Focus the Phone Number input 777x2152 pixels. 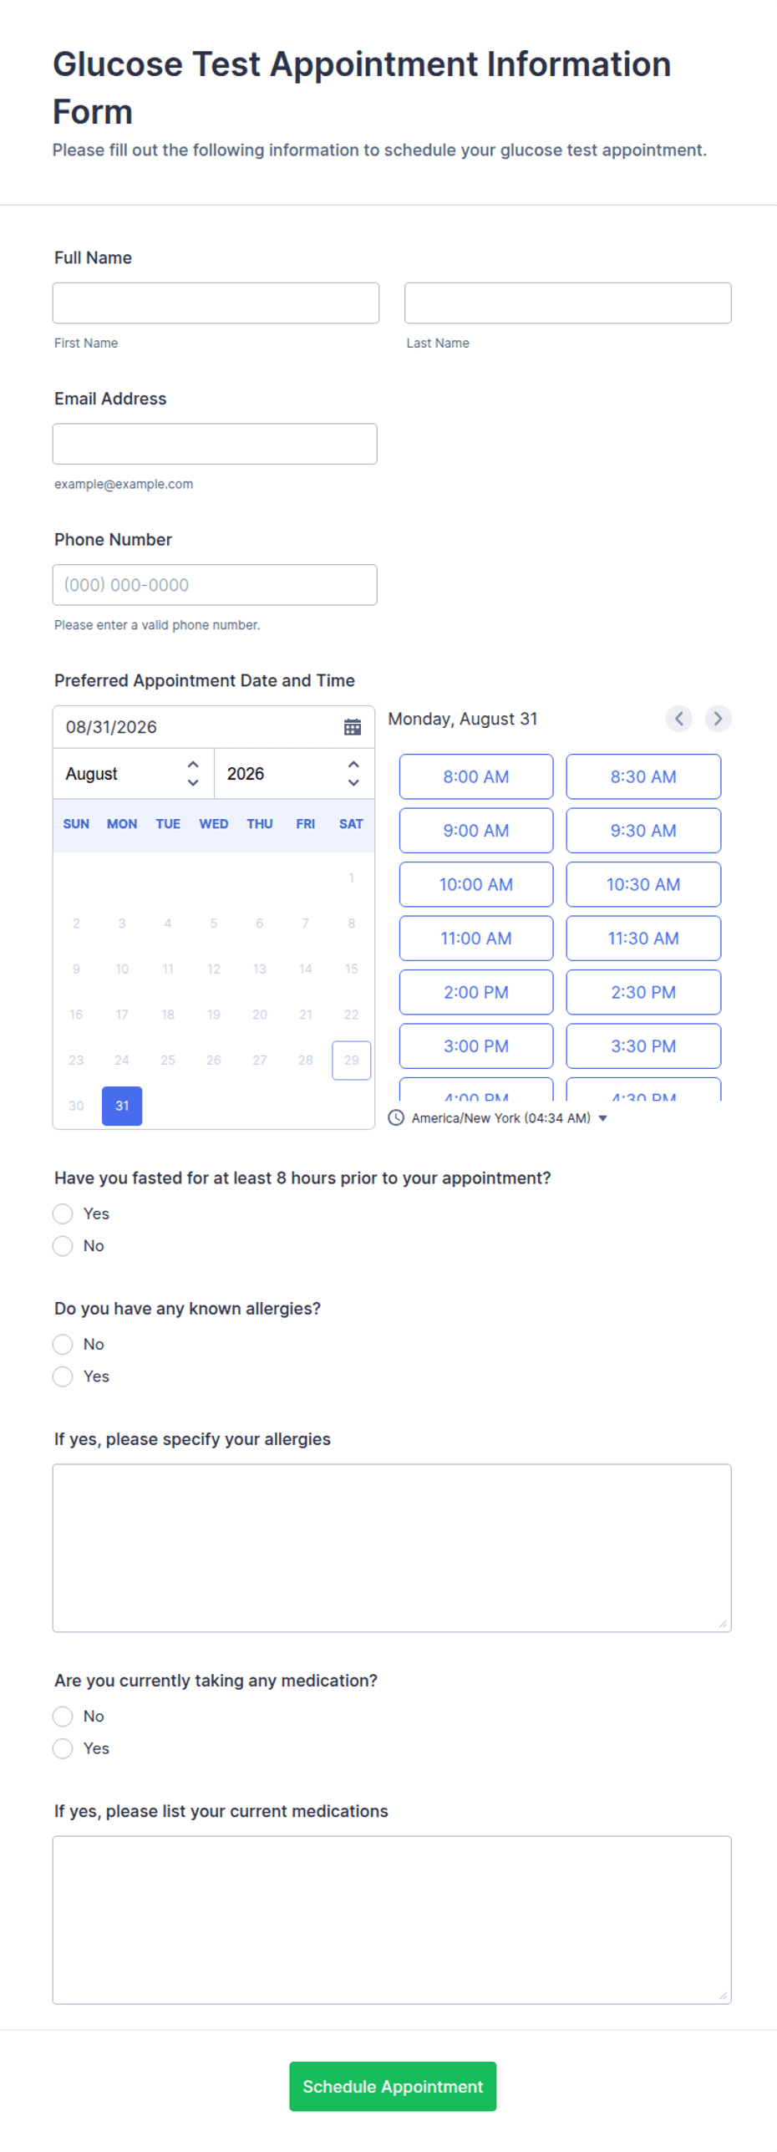[x=215, y=585]
